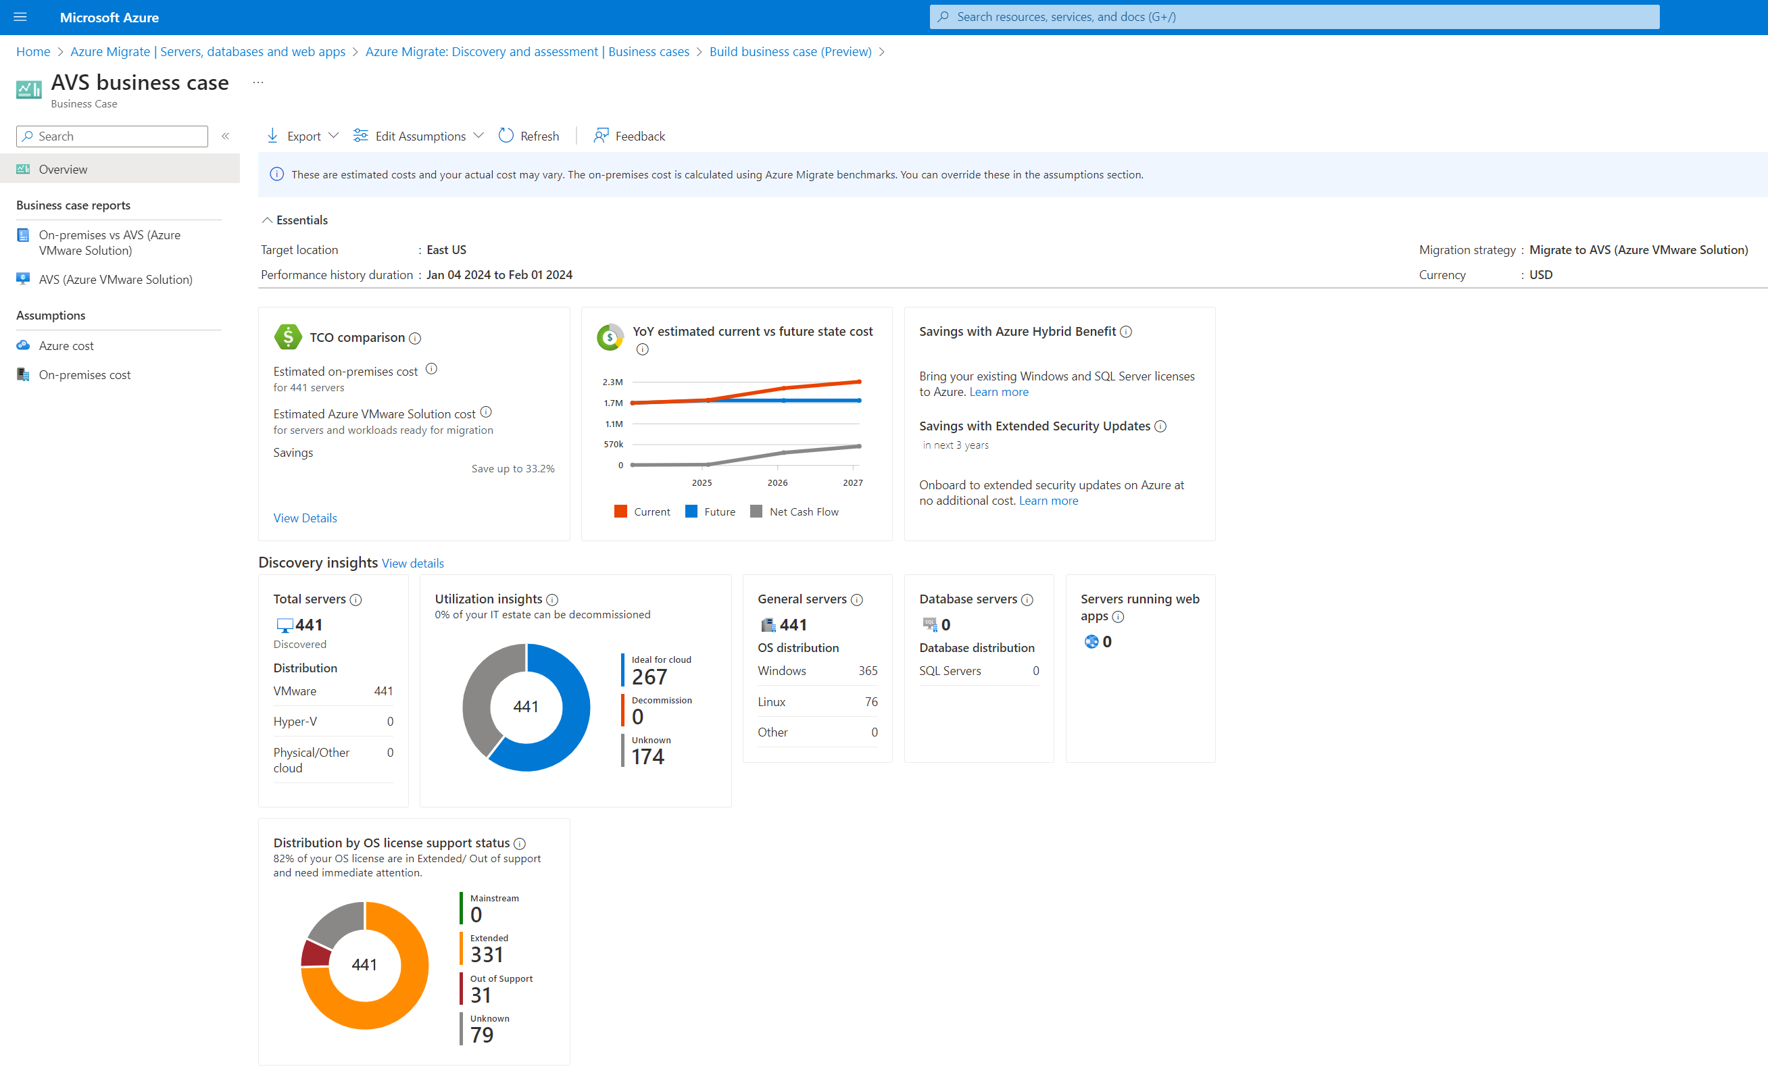The width and height of the screenshot is (1768, 1073).
Task: Click the Feedback icon button
Action: 600,135
